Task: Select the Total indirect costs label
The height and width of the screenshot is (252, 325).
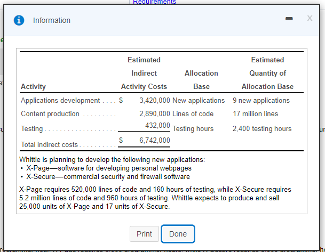Action: 49,144
